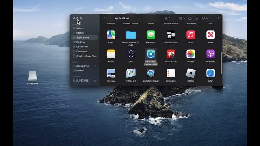260x146 pixels.
Task: Select the Messages app icon
Action: (x=151, y=35)
